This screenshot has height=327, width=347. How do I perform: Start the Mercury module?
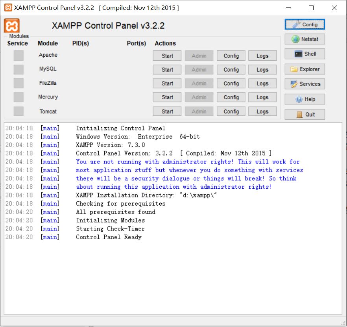(x=167, y=97)
